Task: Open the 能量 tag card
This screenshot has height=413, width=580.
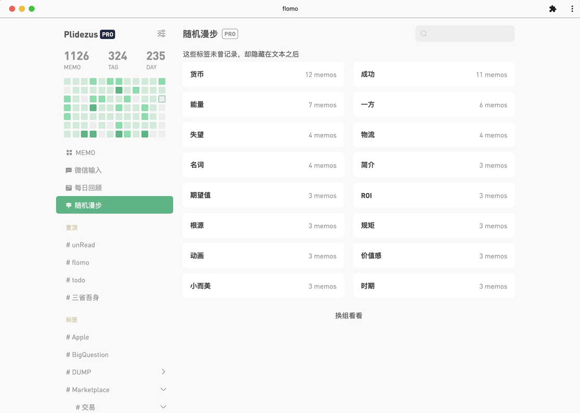Action: pos(263,105)
